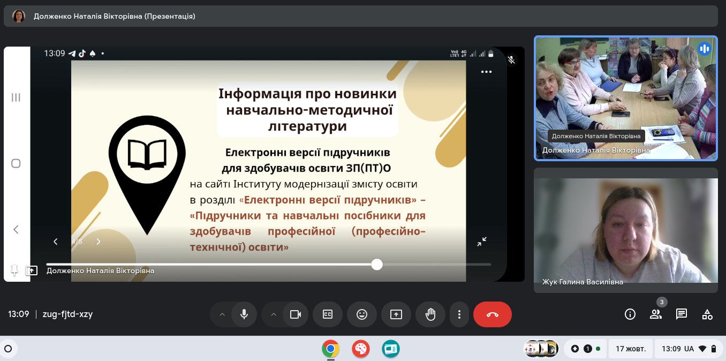Click the meeting code zug-fjtd-xzy
This screenshot has height=361, width=726.
(x=67, y=314)
